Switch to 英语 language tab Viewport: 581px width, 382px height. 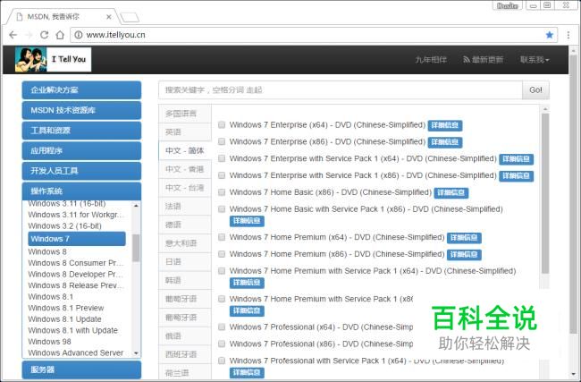coord(185,132)
